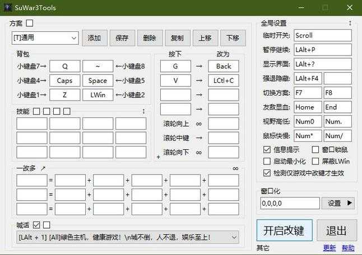Click the 鼠标快慢 field with Num*
The height and width of the screenshot is (255, 362).
point(308,136)
